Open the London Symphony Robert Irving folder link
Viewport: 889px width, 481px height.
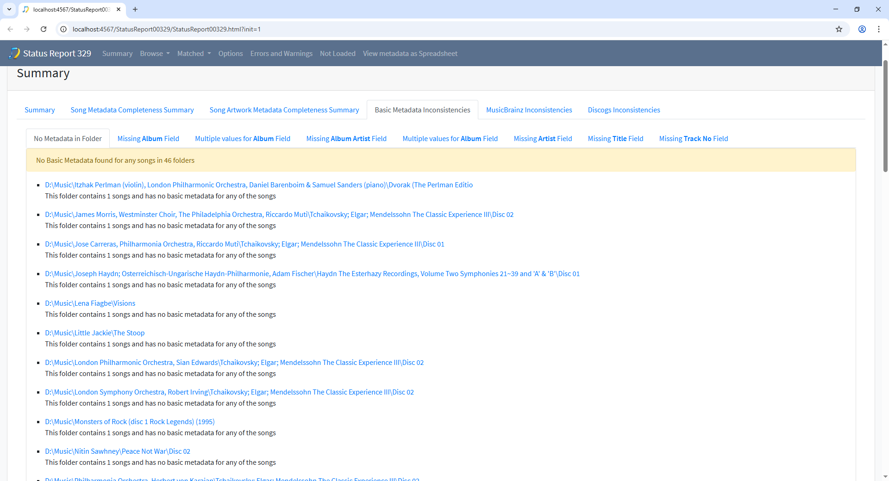[229, 392]
